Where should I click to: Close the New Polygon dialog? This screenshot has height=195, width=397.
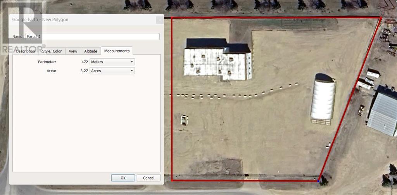(x=159, y=20)
